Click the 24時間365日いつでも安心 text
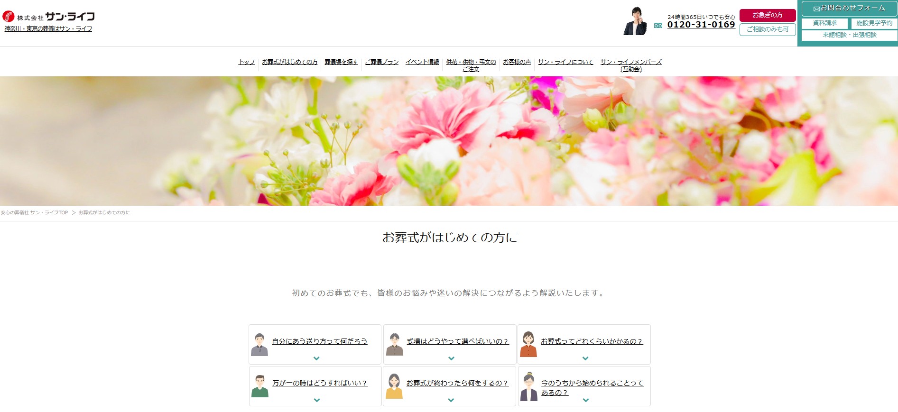The width and height of the screenshot is (898, 412). point(701,17)
